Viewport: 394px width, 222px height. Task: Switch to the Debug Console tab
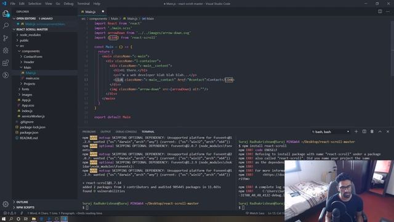point(126,131)
